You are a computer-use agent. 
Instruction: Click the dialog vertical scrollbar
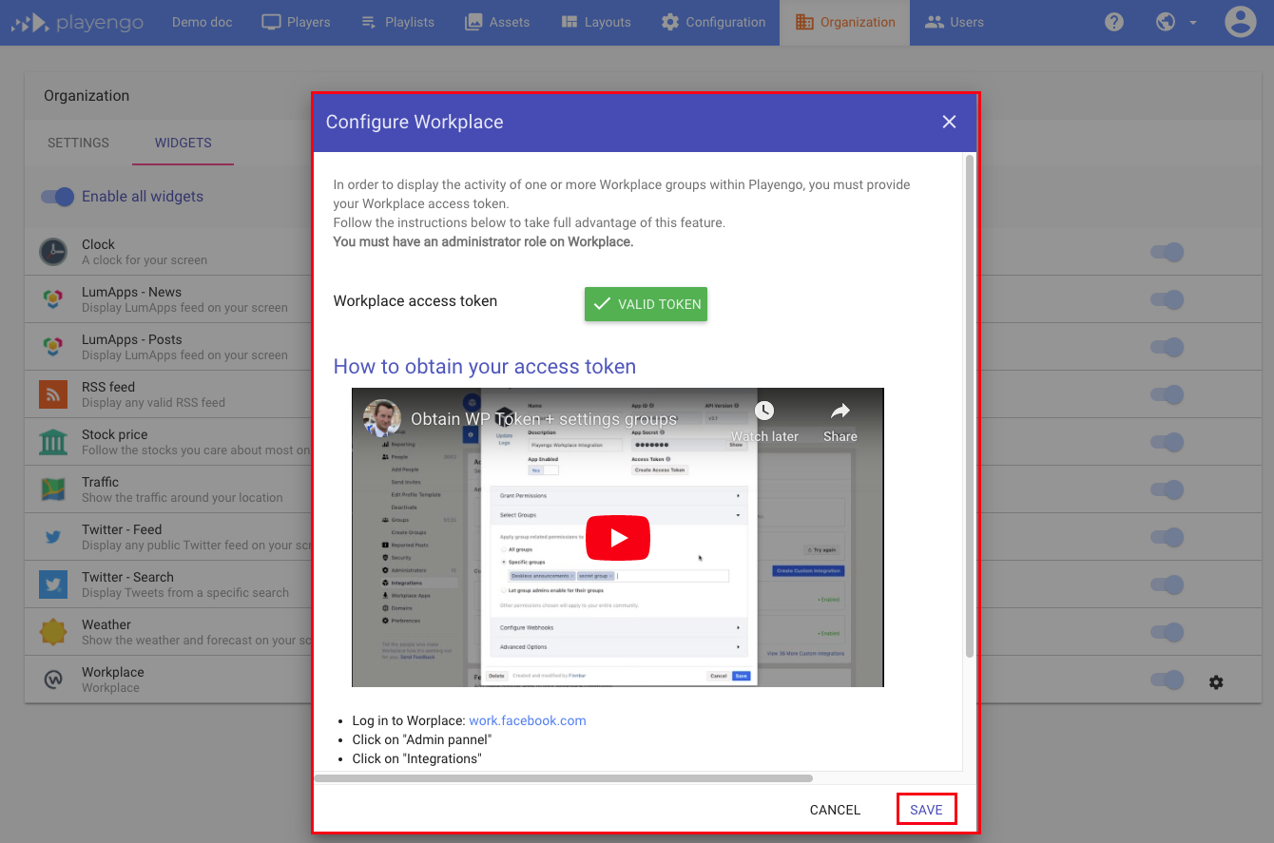pyautogui.click(x=970, y=406)
